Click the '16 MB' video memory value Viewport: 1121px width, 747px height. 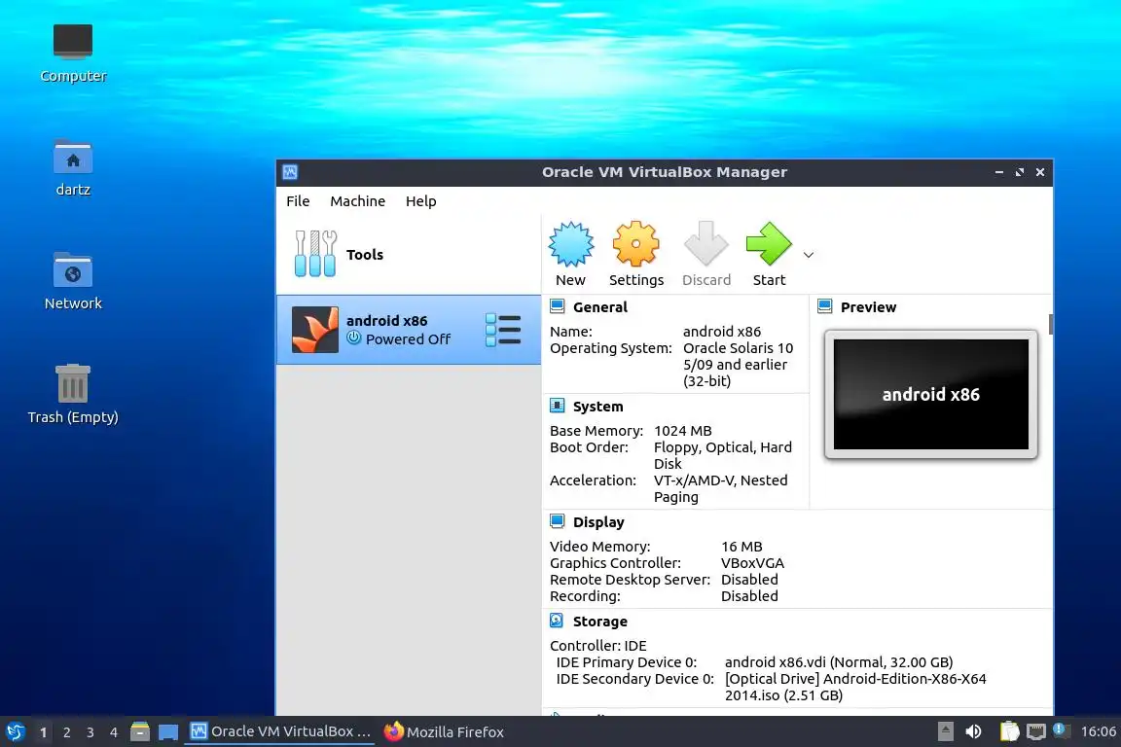pos(741,546)
